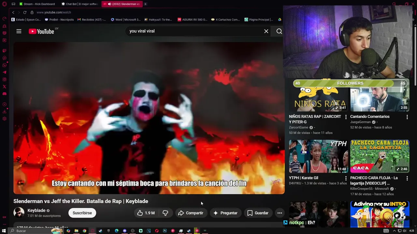Open X (Twitter) in Opera sidebar
The width and height of the screenshot is (417, 234).
click(x=5, y=86)
